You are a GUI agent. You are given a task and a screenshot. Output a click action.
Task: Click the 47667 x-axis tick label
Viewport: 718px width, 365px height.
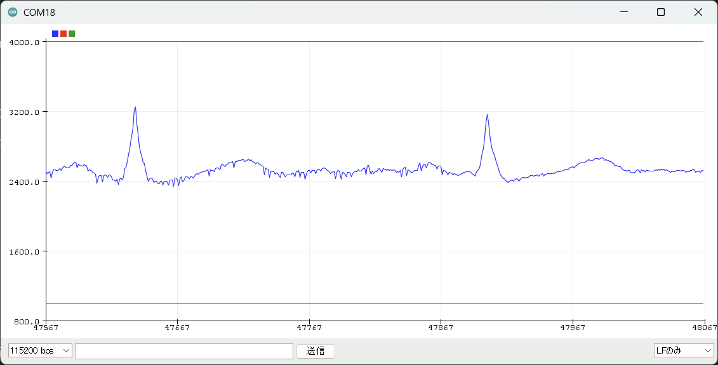pyautogui.click(x=177, y=328)
